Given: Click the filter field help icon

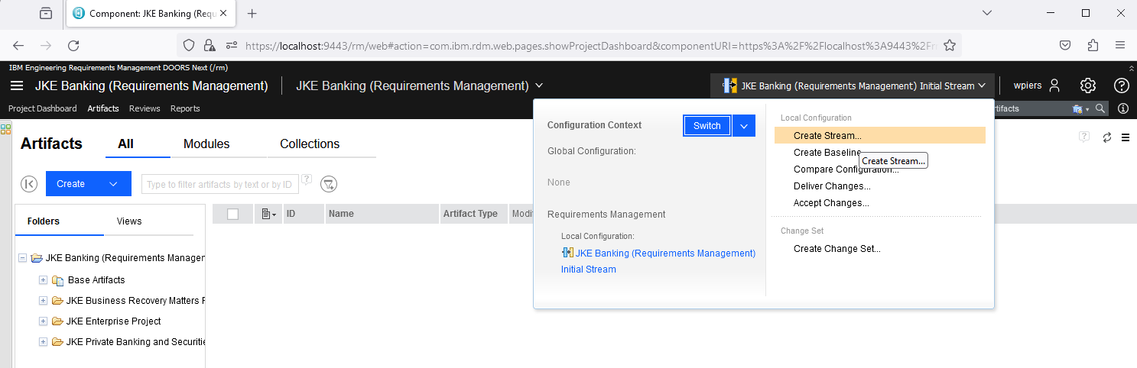Looking at the screenshot, I should tap(307, 180).
